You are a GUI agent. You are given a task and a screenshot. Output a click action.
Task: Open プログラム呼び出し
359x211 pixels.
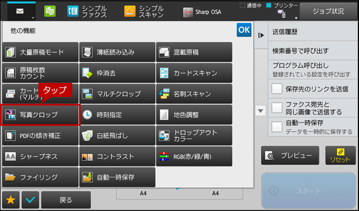(313, 70)
